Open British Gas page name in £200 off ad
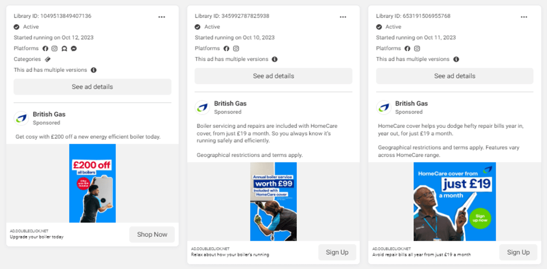 point(49,114)
